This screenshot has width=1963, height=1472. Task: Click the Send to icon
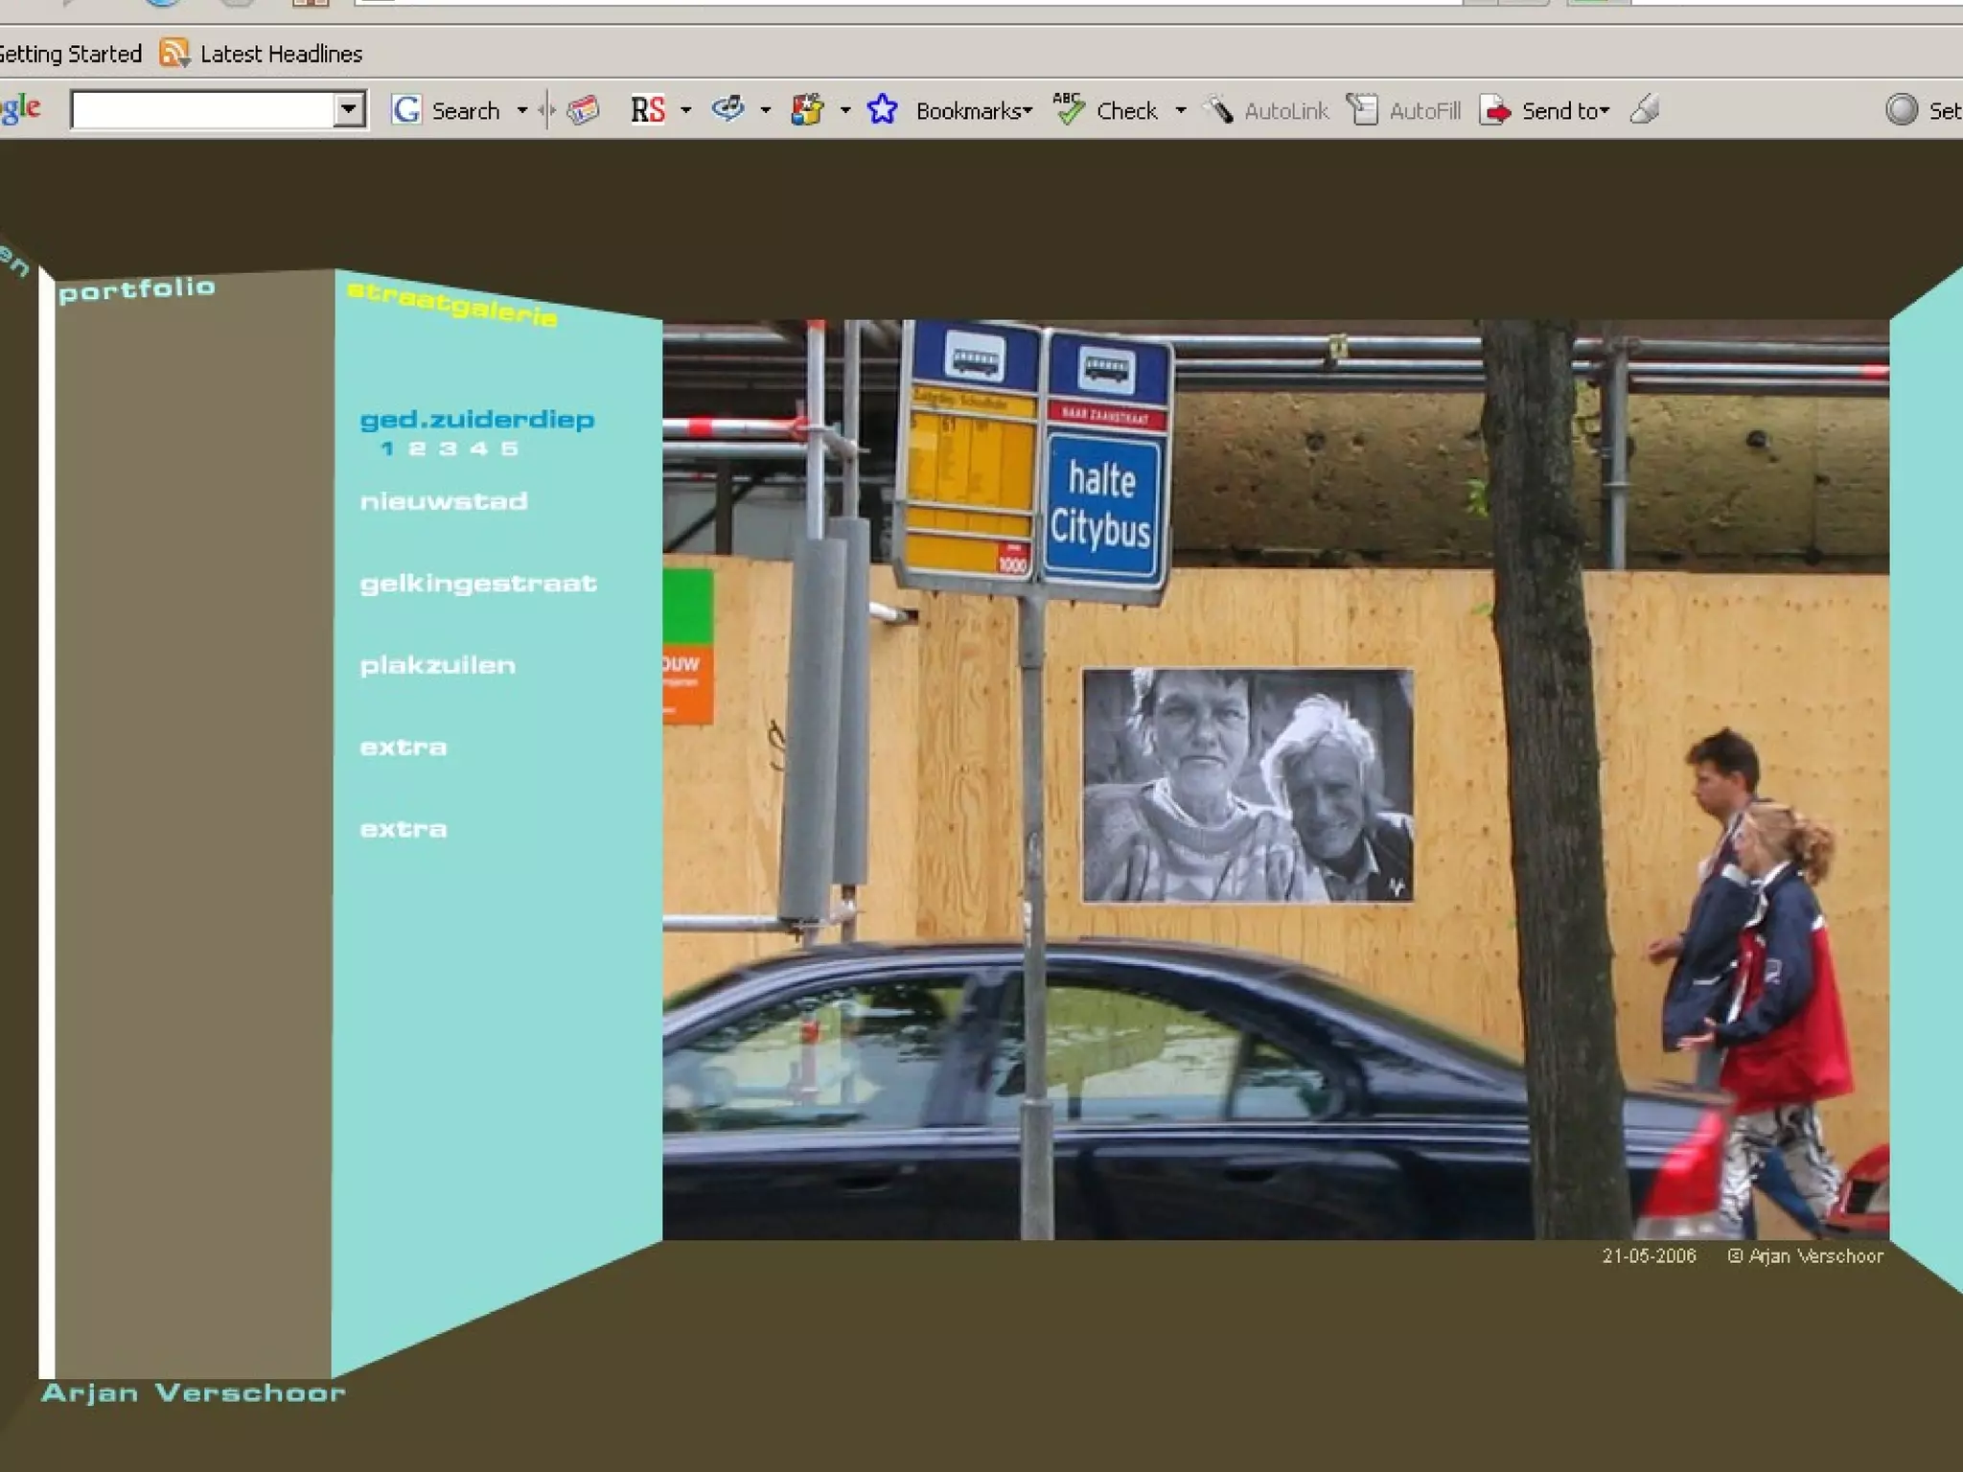pos(1495,111)
